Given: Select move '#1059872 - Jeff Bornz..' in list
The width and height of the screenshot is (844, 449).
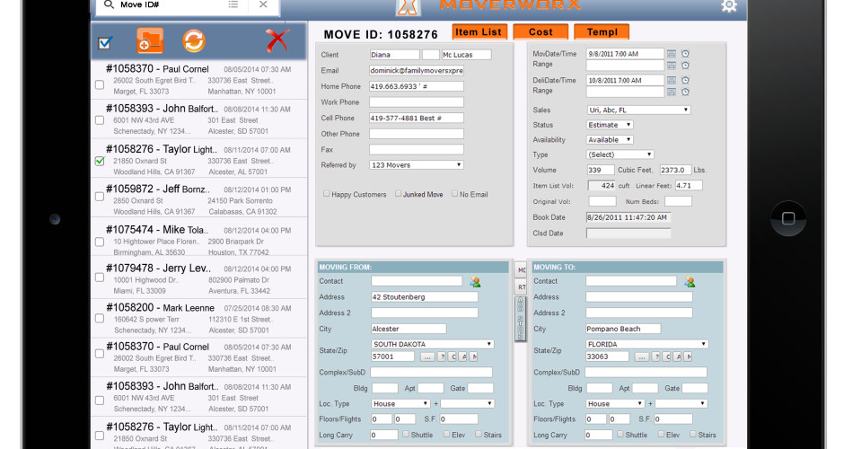Looking at the screenshot, I should (199, 198).
